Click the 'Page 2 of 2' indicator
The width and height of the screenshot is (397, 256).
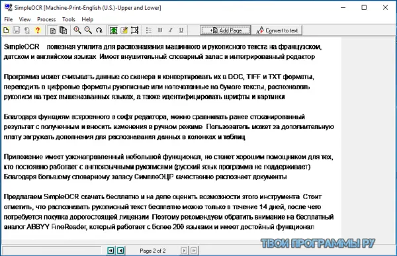point(153,251)
